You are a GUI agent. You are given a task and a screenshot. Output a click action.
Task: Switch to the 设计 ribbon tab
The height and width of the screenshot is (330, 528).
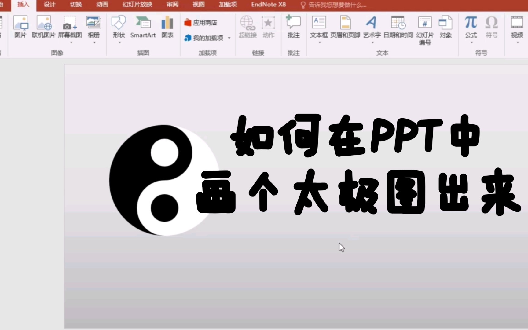tap(49, 5)
